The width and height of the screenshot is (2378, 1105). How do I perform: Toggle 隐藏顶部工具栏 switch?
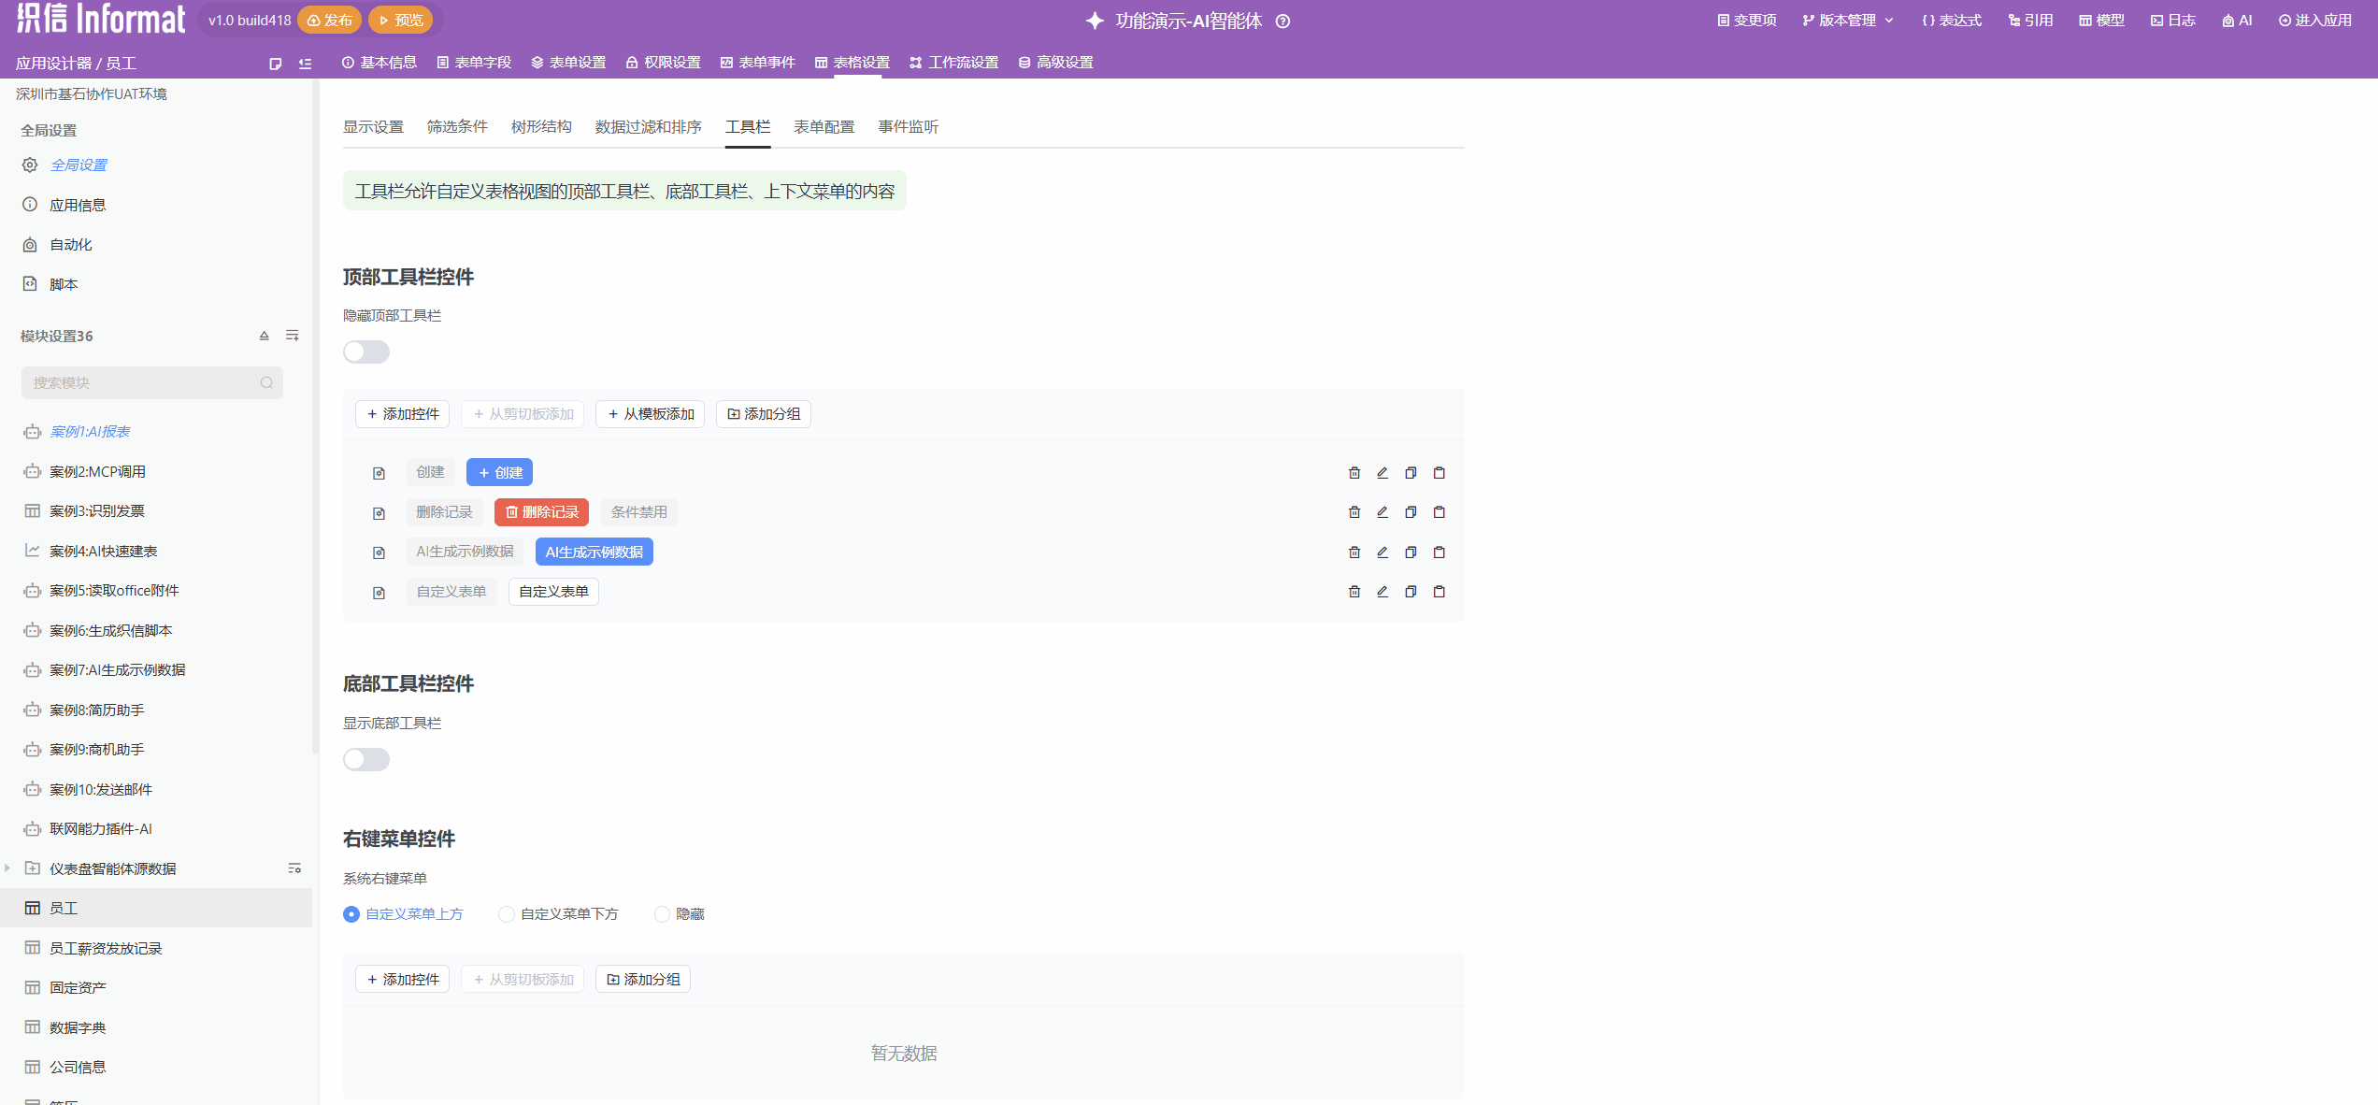365,352
